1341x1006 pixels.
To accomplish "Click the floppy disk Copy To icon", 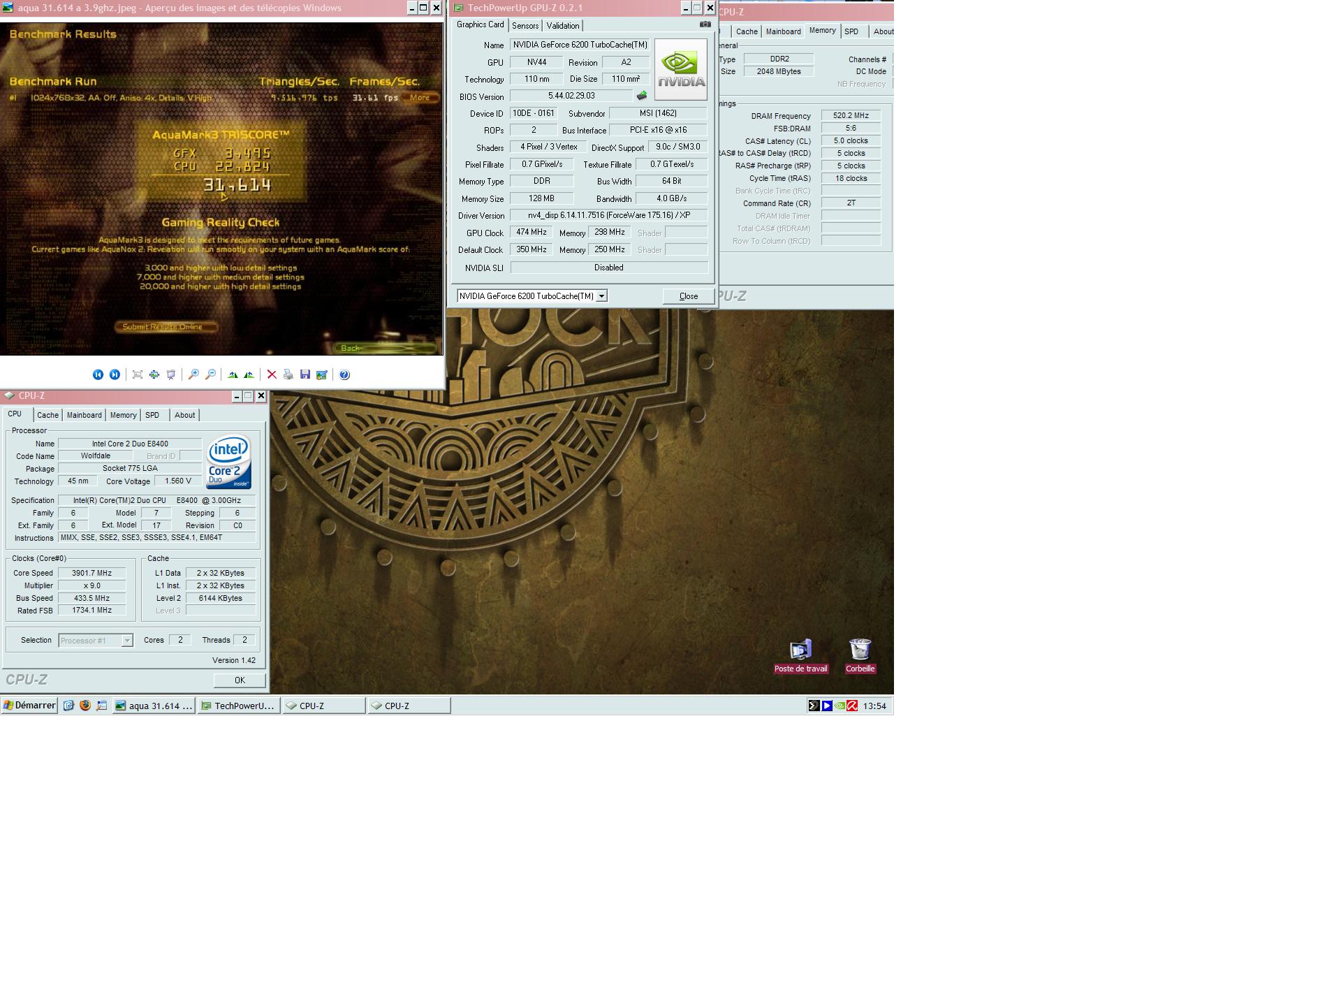I will 305,375.
